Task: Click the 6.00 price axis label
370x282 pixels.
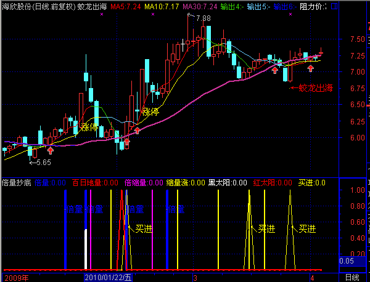Action: tap(358, 137)
